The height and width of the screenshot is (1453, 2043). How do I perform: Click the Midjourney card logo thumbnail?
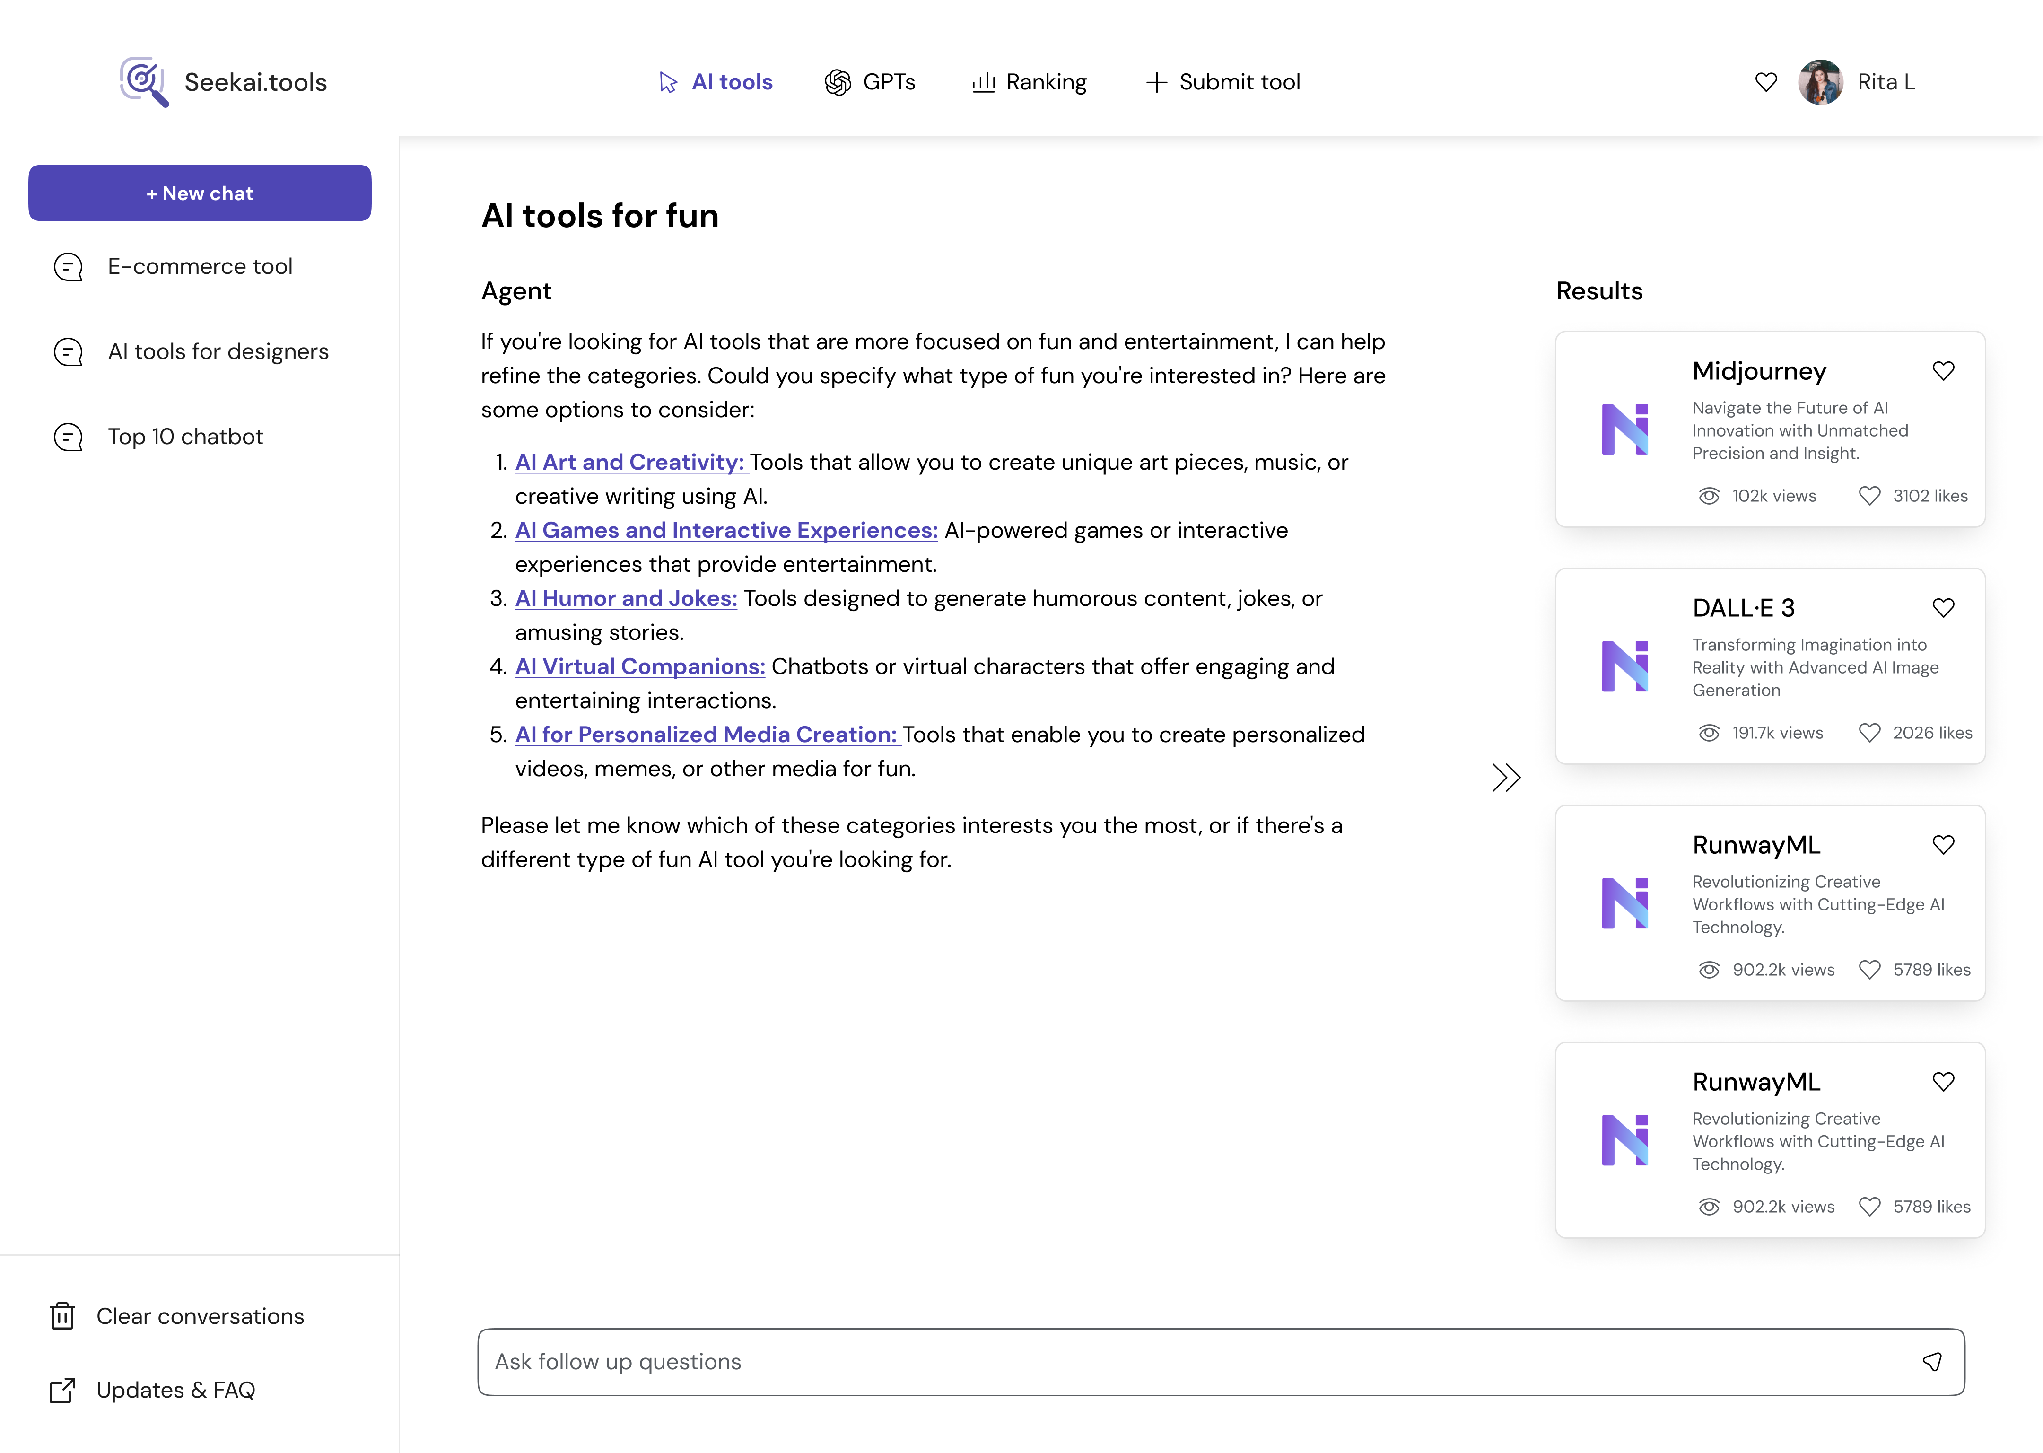pos(1624,429)
